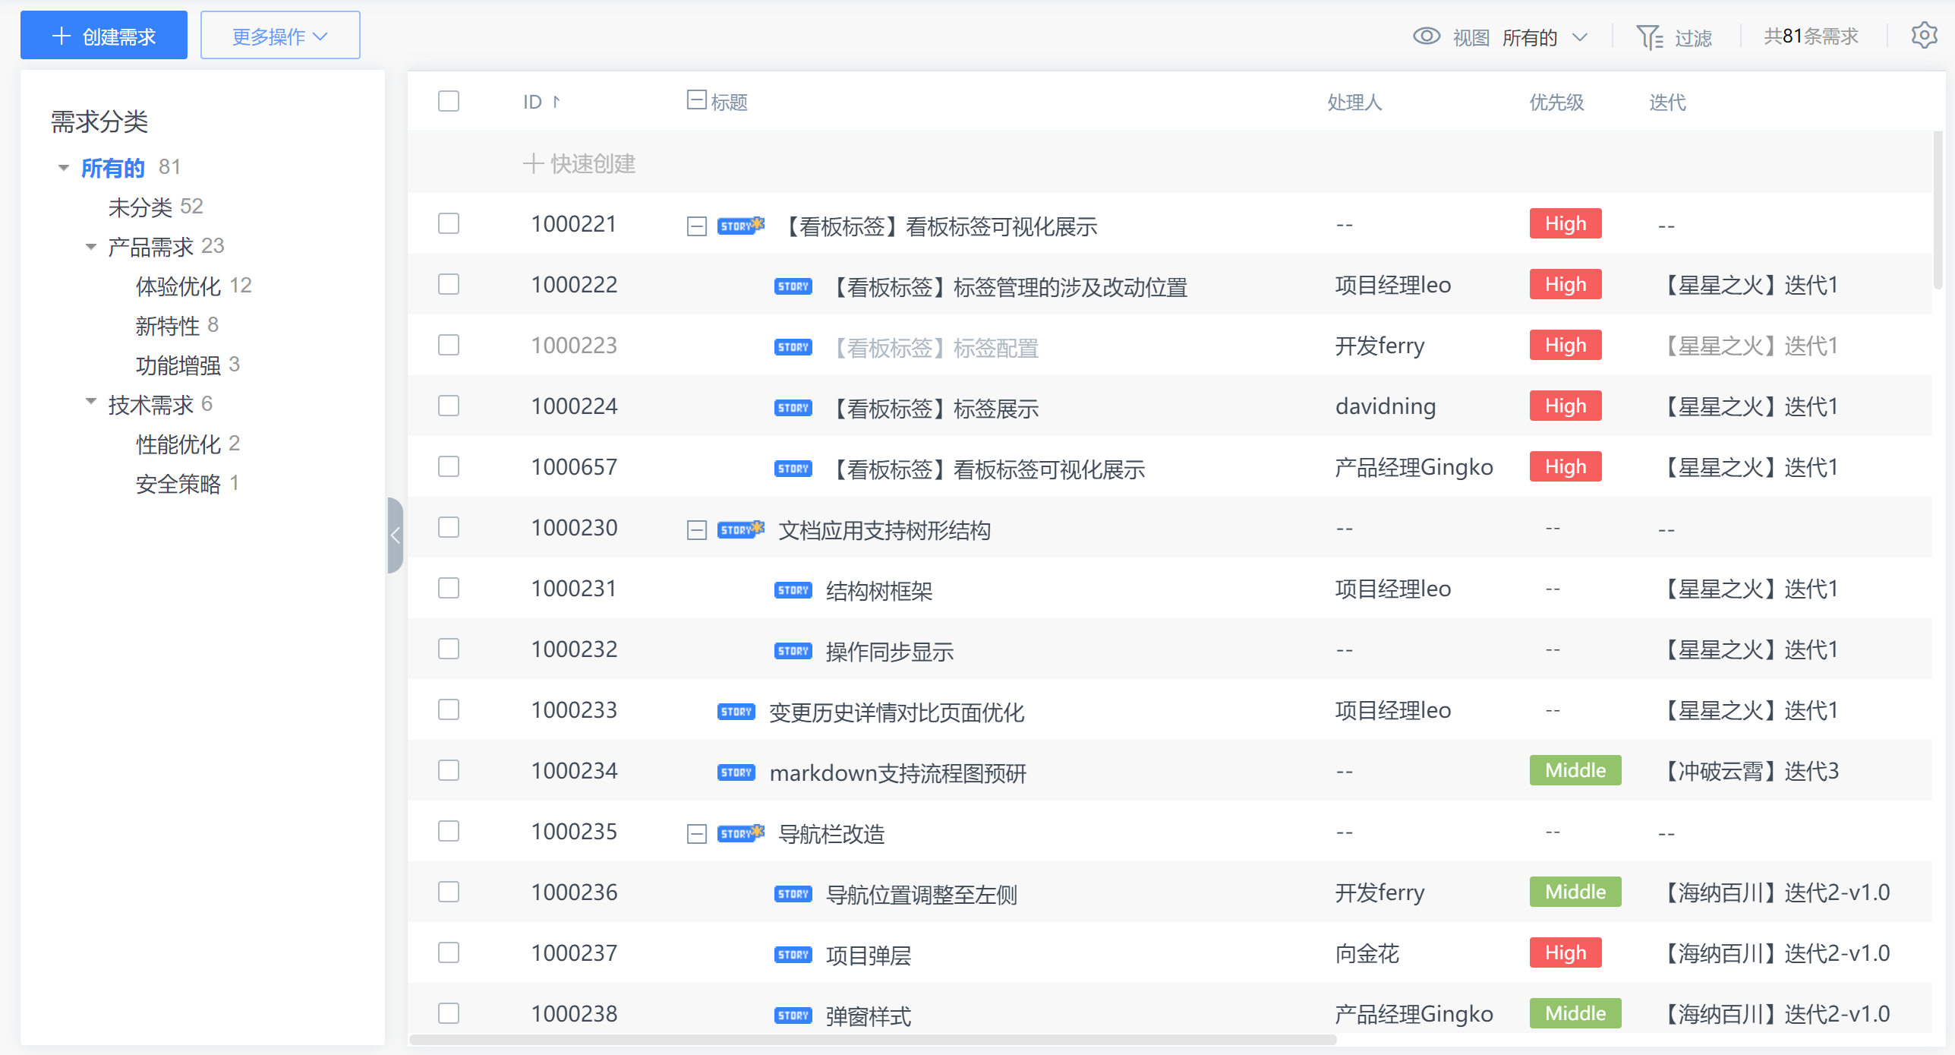The height and width of the screenshot is (1055, 1955).
Task: Open requirement 【看板标签】标签展示
Action: coord(933,408)
